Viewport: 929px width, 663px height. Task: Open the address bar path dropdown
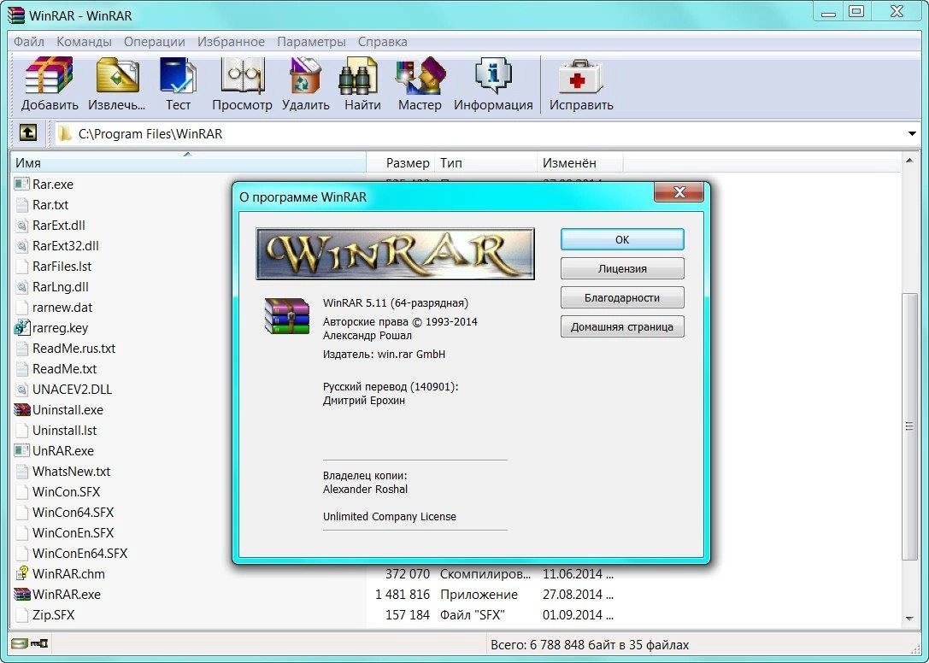(912, 134)
